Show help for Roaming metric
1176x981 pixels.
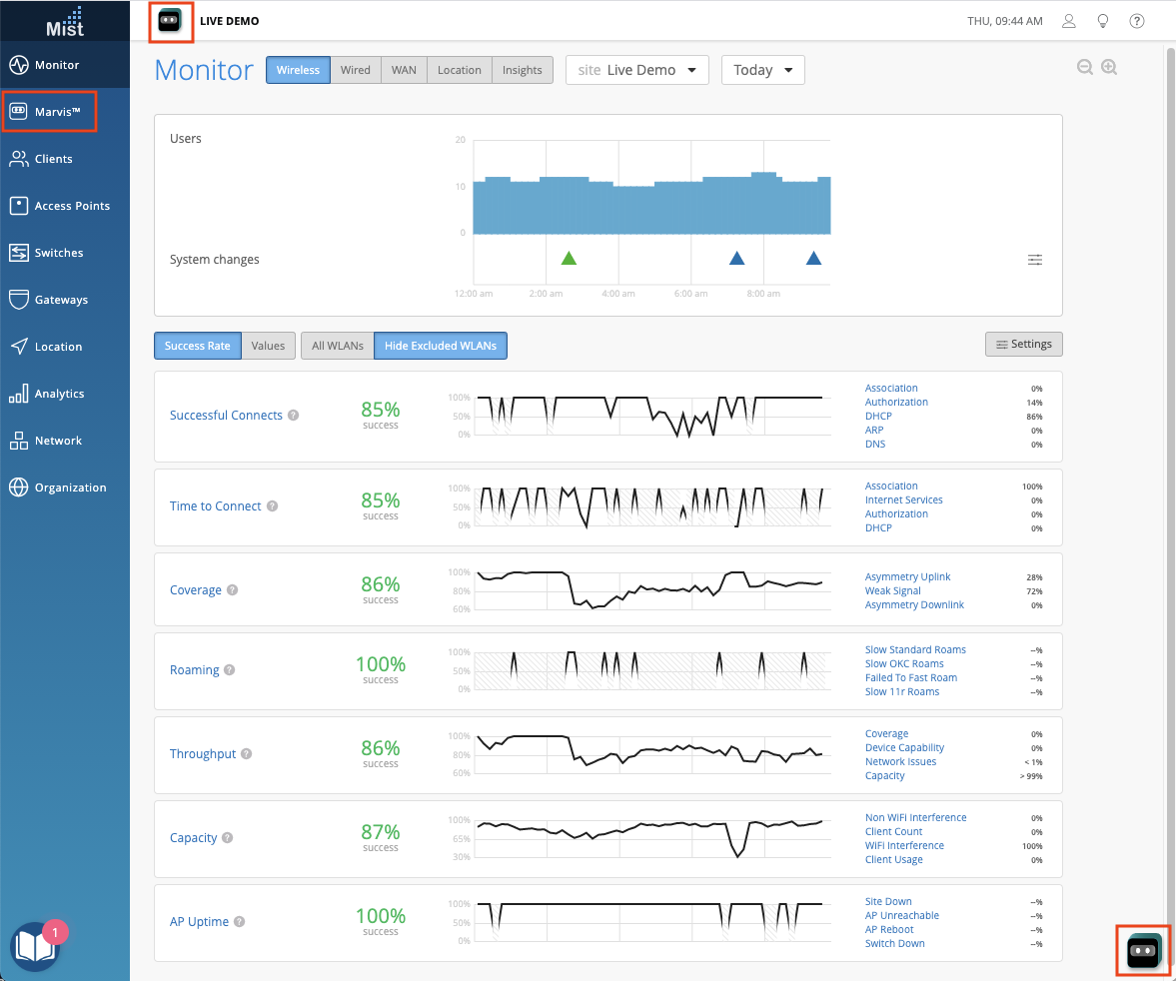(x=230, y=669)
